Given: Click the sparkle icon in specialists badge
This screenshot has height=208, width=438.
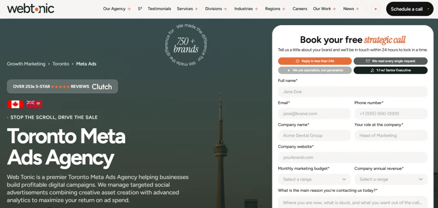Looking at the screenshot, I should pyautogui.click(x=289, y=70).
